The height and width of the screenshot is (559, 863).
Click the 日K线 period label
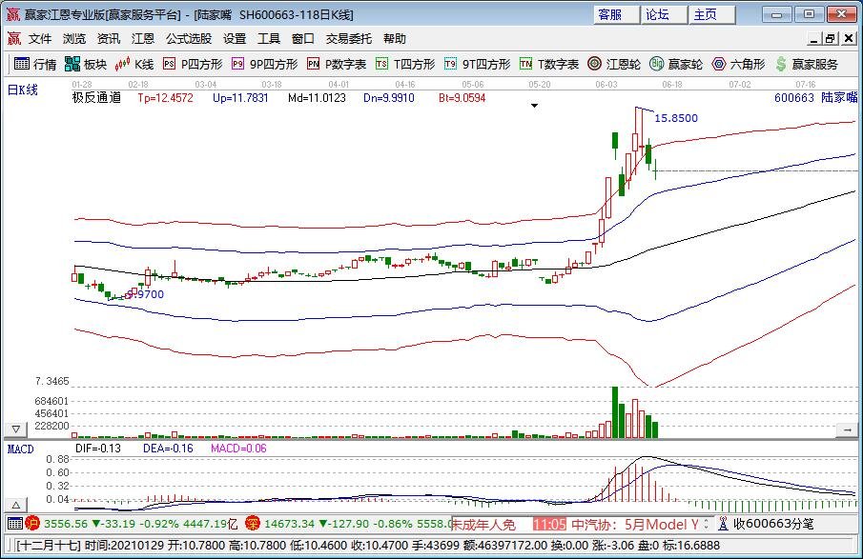pyautogui.click(x=23, y=90)
